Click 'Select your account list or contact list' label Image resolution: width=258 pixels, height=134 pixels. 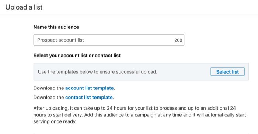click(x=77, y=56)
